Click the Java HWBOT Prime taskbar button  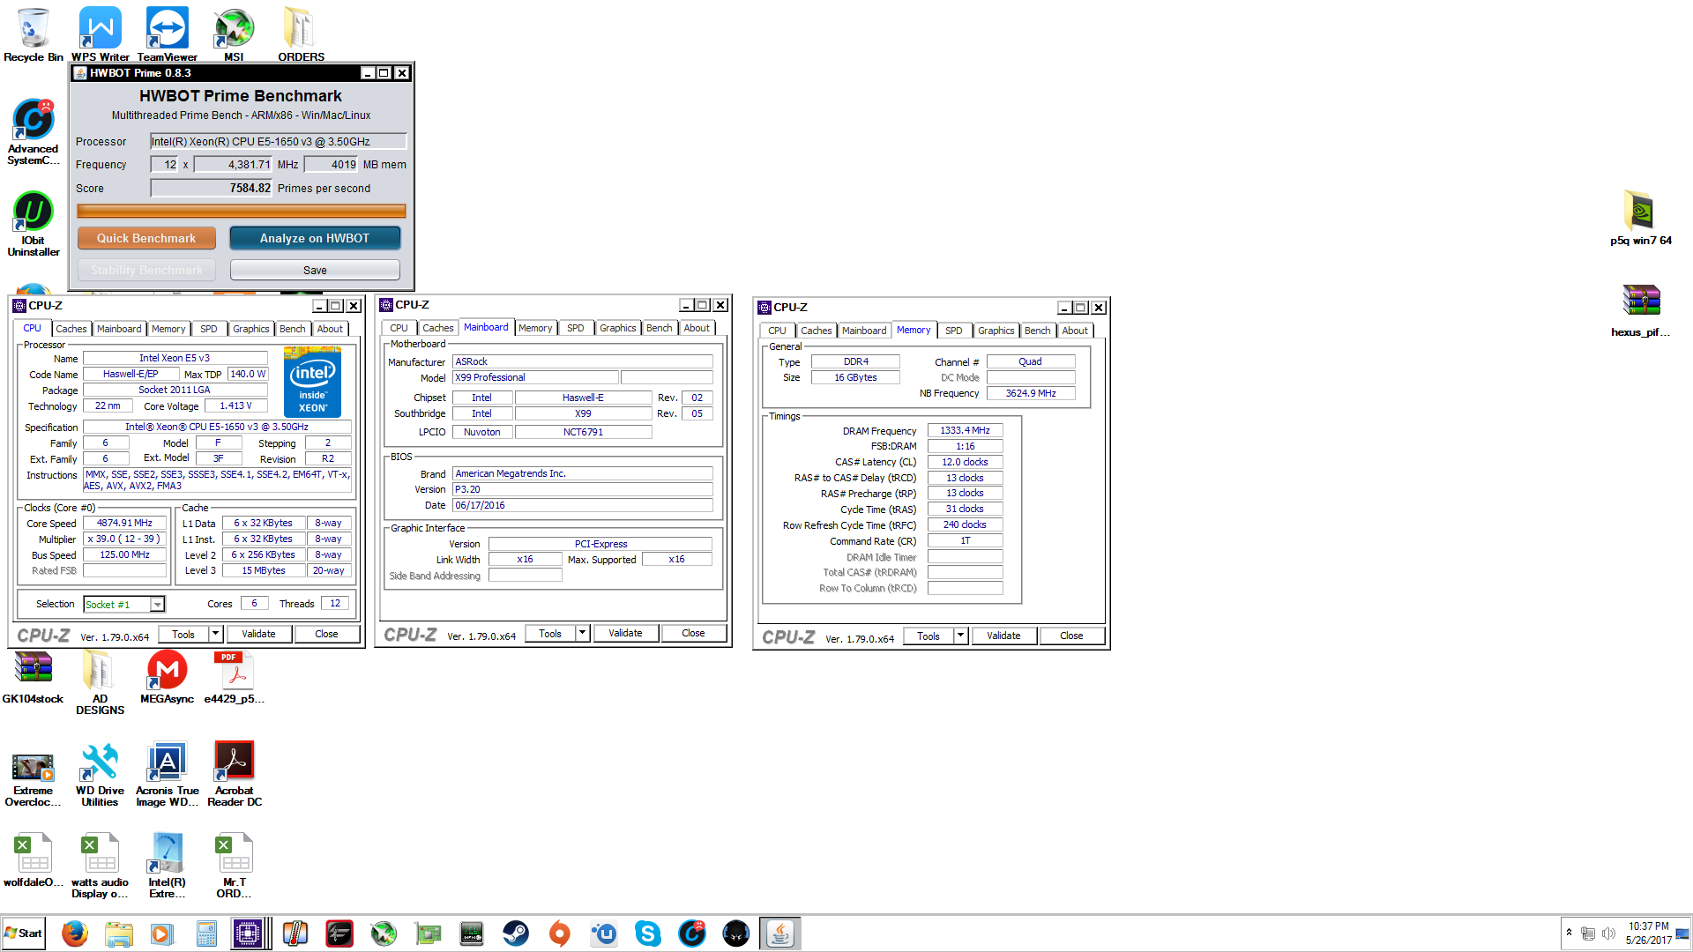point(780,933)
